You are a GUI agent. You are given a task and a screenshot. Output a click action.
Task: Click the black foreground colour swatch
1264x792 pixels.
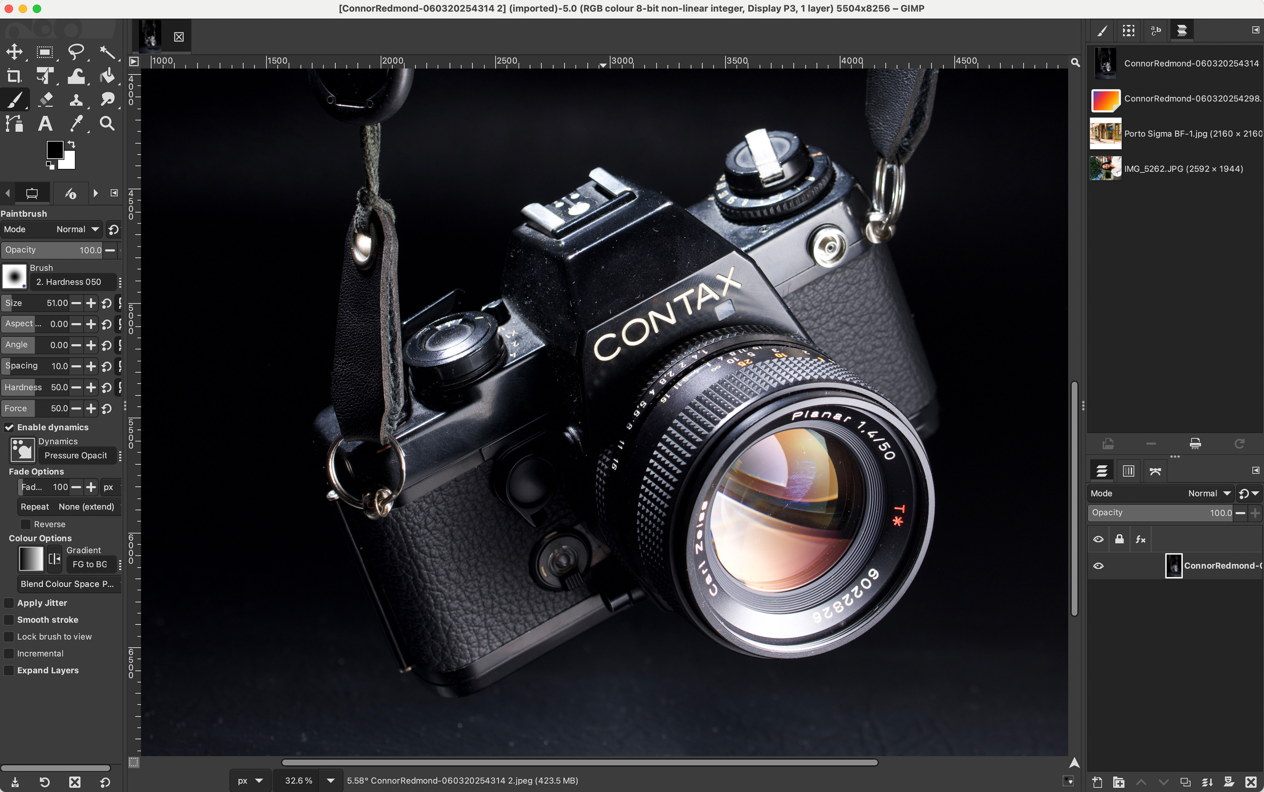tap(54, 149)
